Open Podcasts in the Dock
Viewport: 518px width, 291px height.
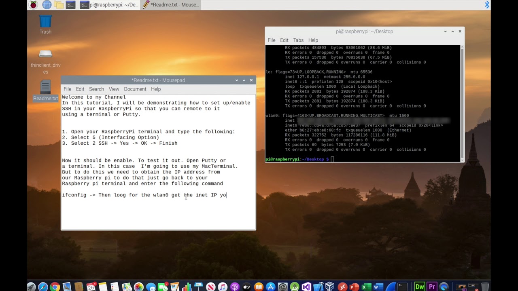(234, 286)
